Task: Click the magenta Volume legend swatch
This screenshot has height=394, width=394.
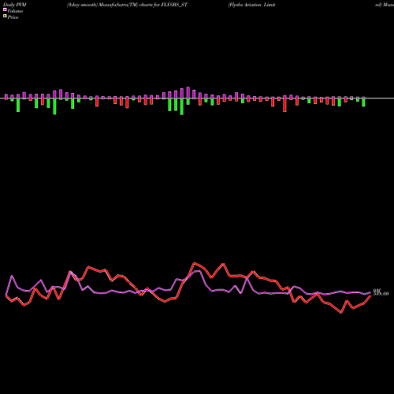Action: 5,9
